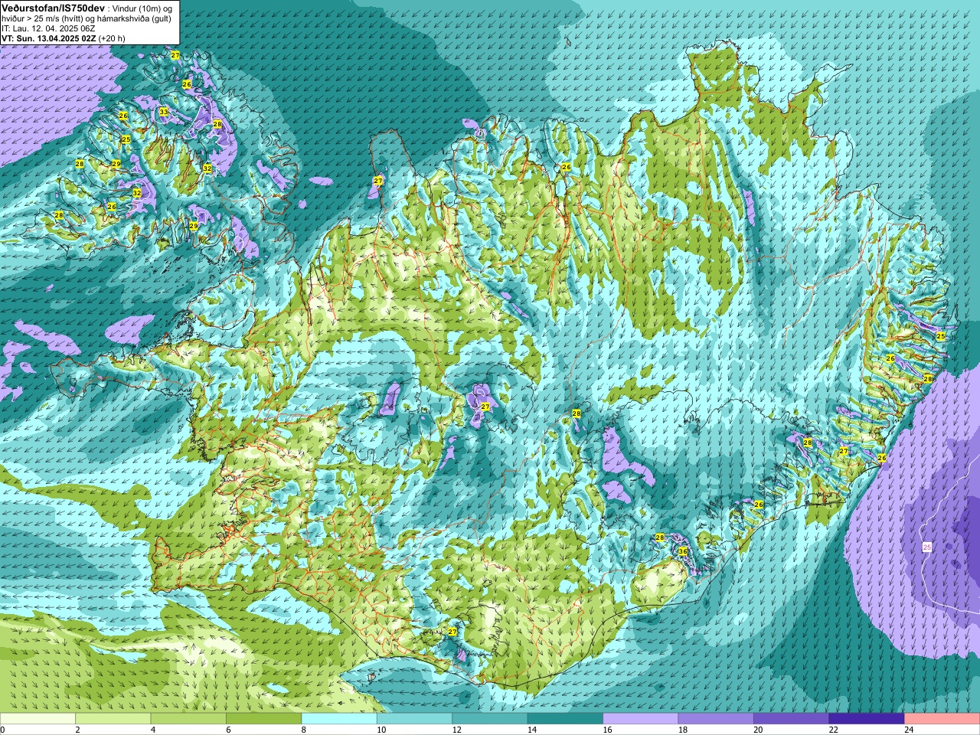
Task: Pick the teal 12–14 m/s legend swatch
Action: pos(489,718)
